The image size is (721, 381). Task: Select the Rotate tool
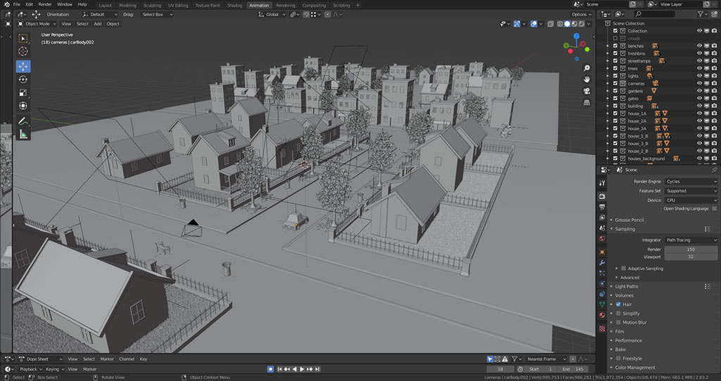coord(23,79)
